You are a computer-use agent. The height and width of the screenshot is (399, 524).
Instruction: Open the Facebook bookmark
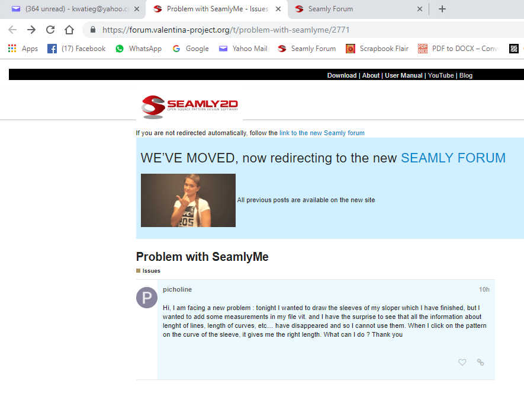click(76, 49)
